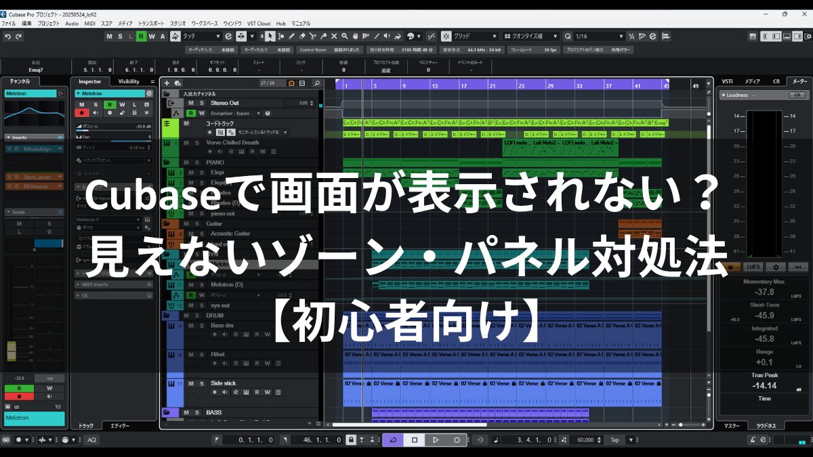The image size is (813, 457).
Task: Toggle global Mute M in toolbar
Action: (x=109, y=36)
